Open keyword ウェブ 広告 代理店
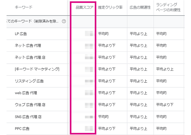Viewport: 191px width, 135px height. (x=30, y=105)
